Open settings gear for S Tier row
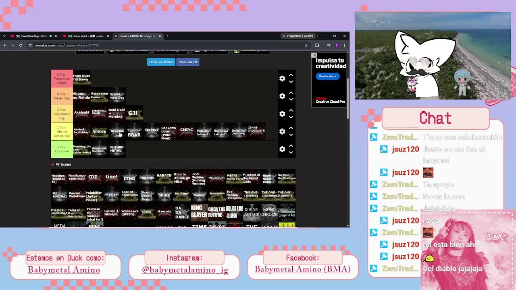Screen dimensions: 516x290 pyautogui.click(x=282, y=79)
